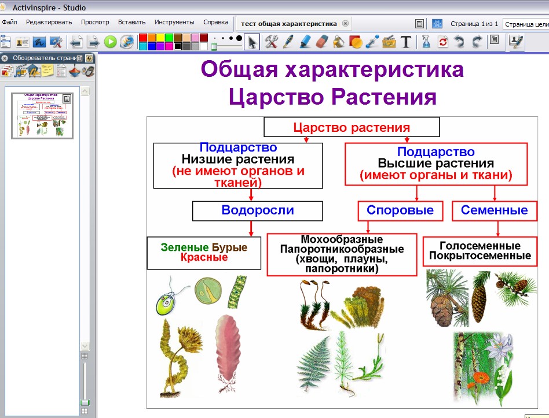Viewport: 549px width, 418px height.
Task: Go to the previous page arrow
Action: [x=76, y=42]
